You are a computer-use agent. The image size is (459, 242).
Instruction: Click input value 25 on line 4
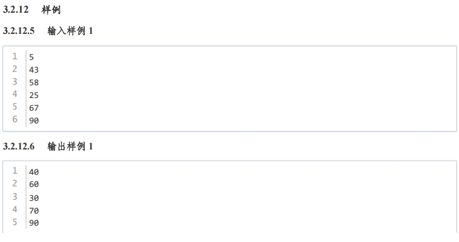tap(34, 95)
